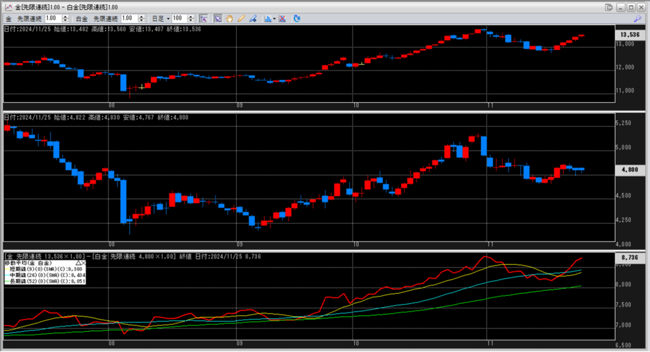Click the first 先限連続 contract label
Viewport: 650px width, 352px height.
pos(30,19)
